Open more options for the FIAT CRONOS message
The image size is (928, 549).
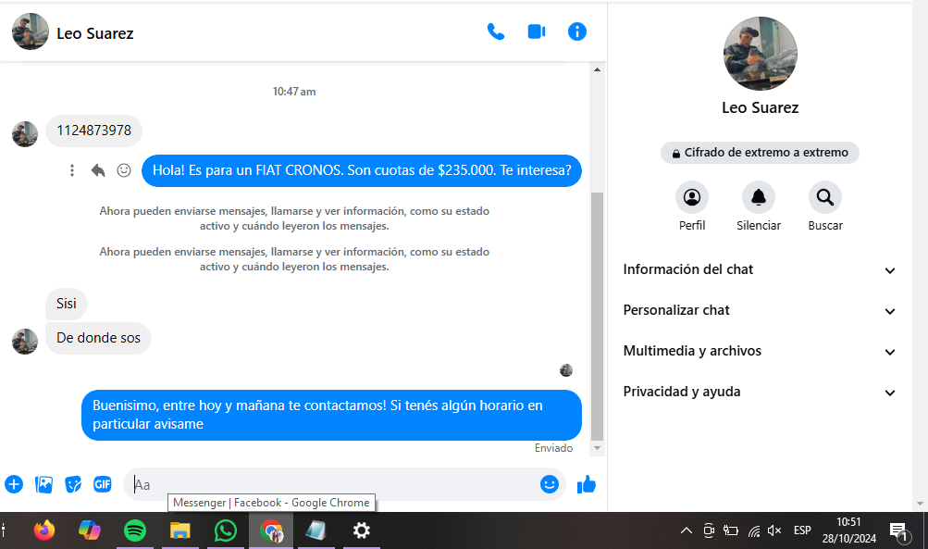(72, 170)
